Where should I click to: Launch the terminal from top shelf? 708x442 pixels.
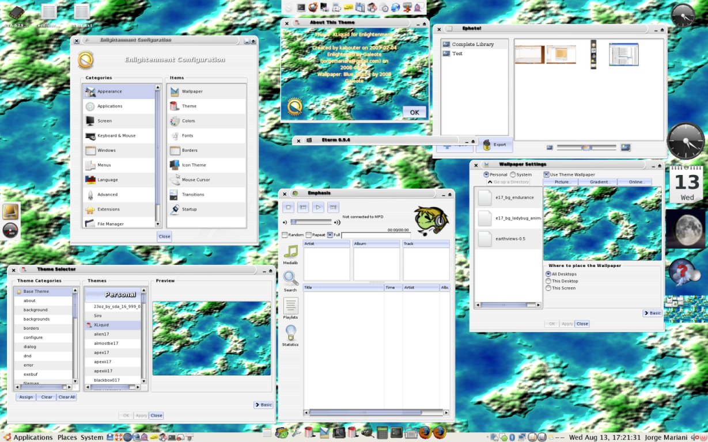301,7
